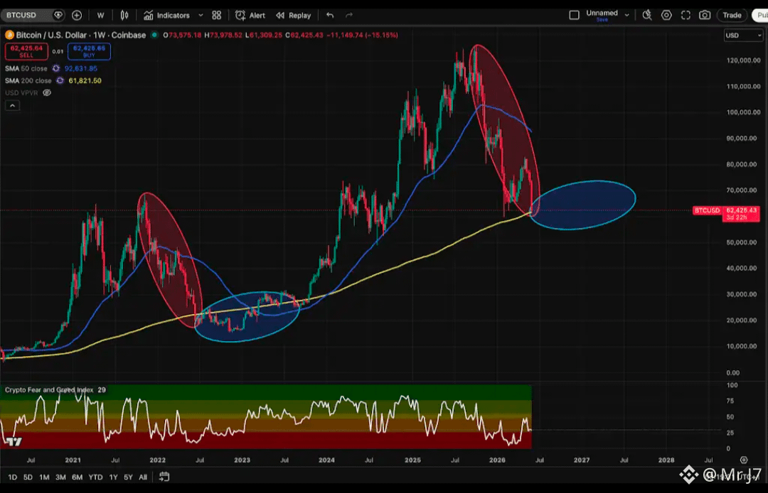
Task: Add a symbol with the plus icon
Action: coord(77,15)
